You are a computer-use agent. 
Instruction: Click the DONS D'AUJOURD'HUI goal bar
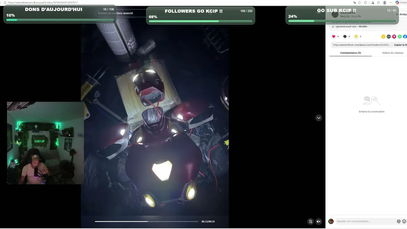pyautogui.click(x=60, y=15)
